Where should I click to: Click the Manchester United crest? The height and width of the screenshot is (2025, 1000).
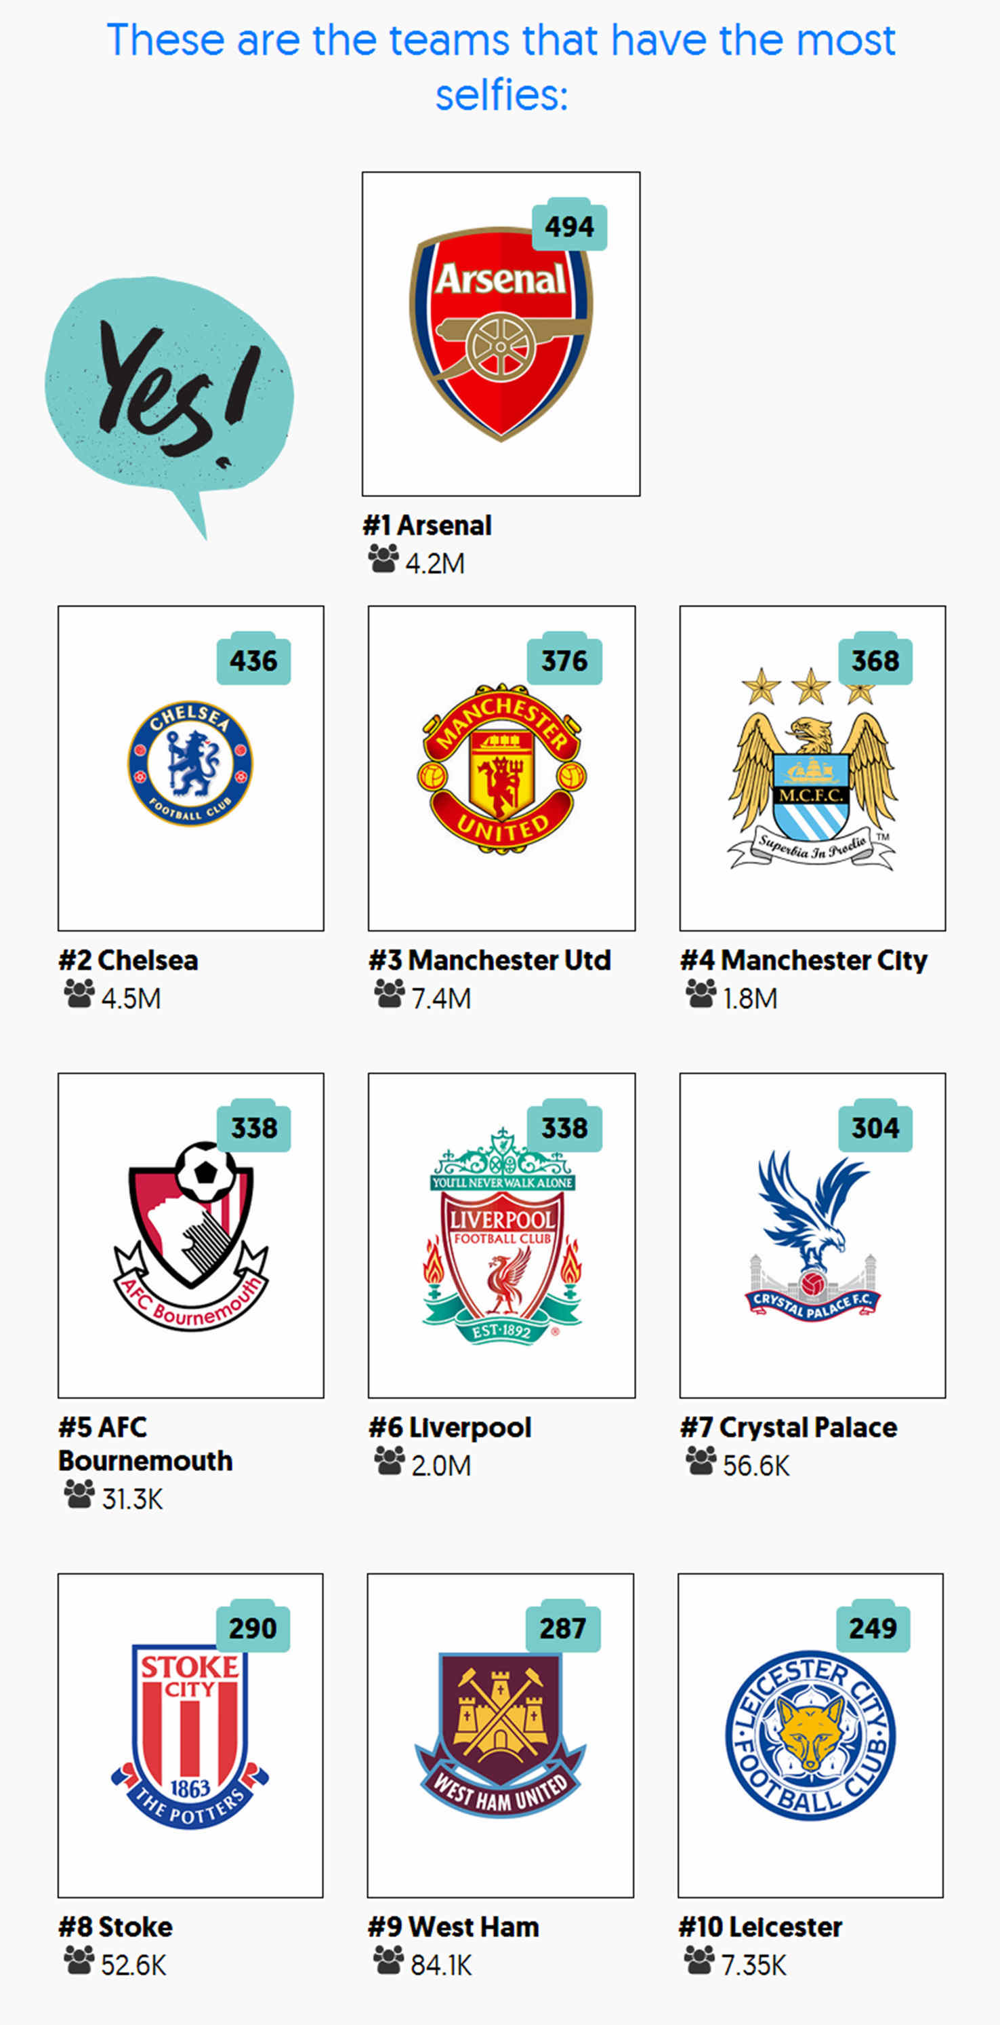(501, 769)
